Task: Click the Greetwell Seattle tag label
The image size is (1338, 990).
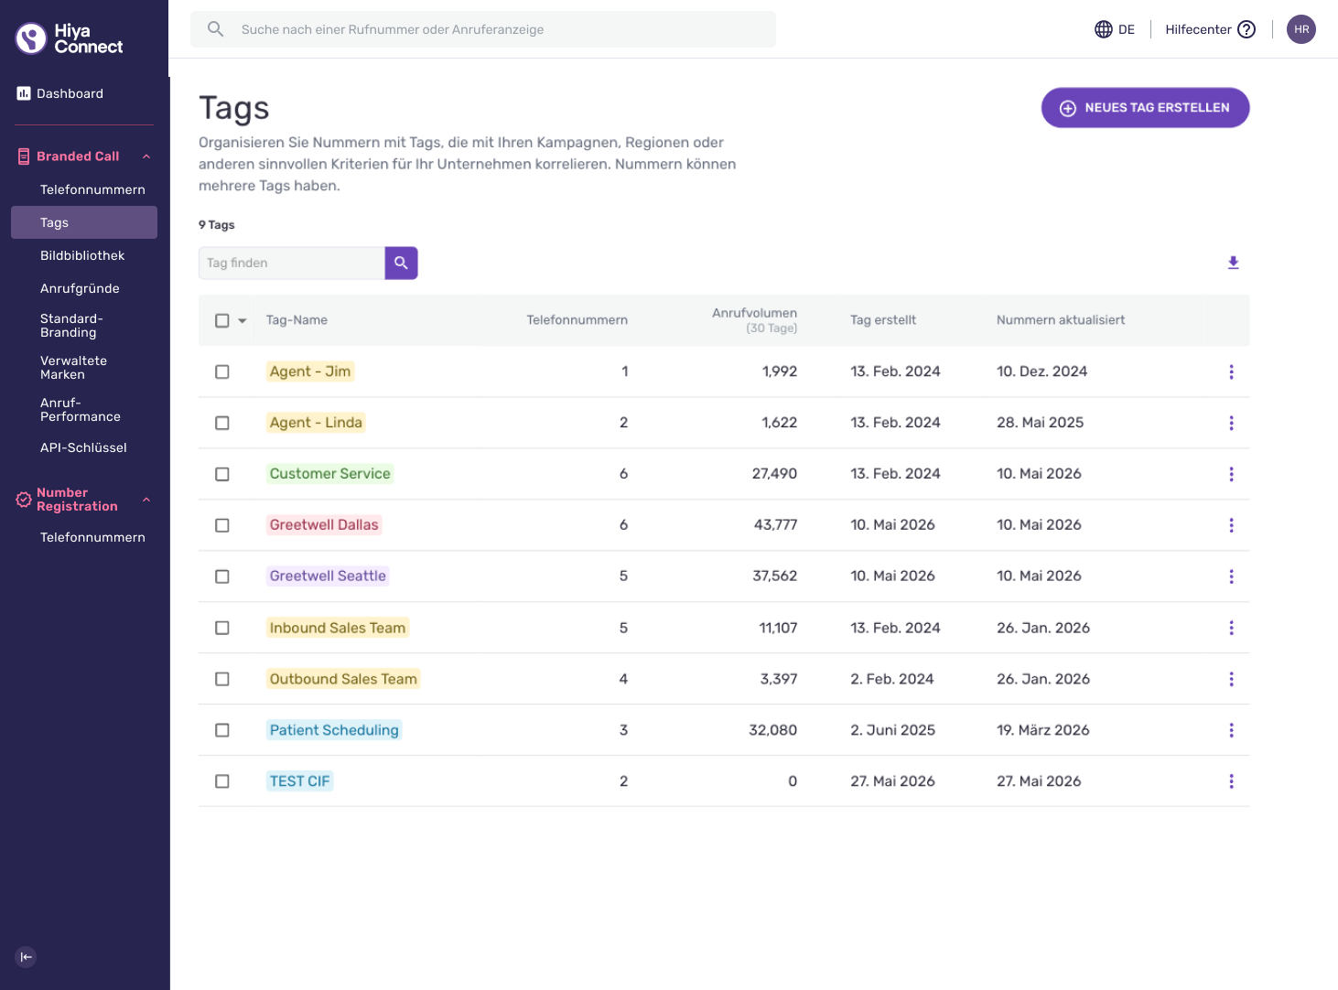Action: coord(328,576)
